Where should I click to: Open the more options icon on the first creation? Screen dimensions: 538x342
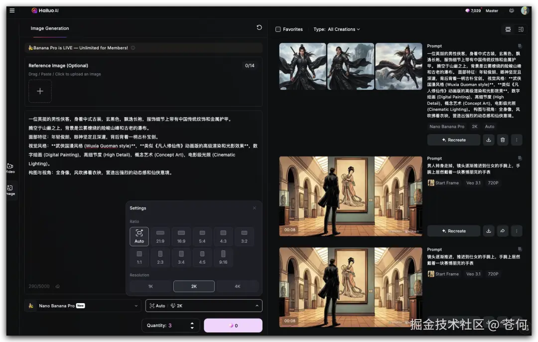517,140
